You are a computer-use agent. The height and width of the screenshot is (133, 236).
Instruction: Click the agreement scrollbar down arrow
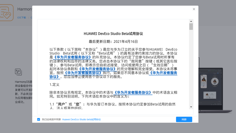tap(191, 107)
